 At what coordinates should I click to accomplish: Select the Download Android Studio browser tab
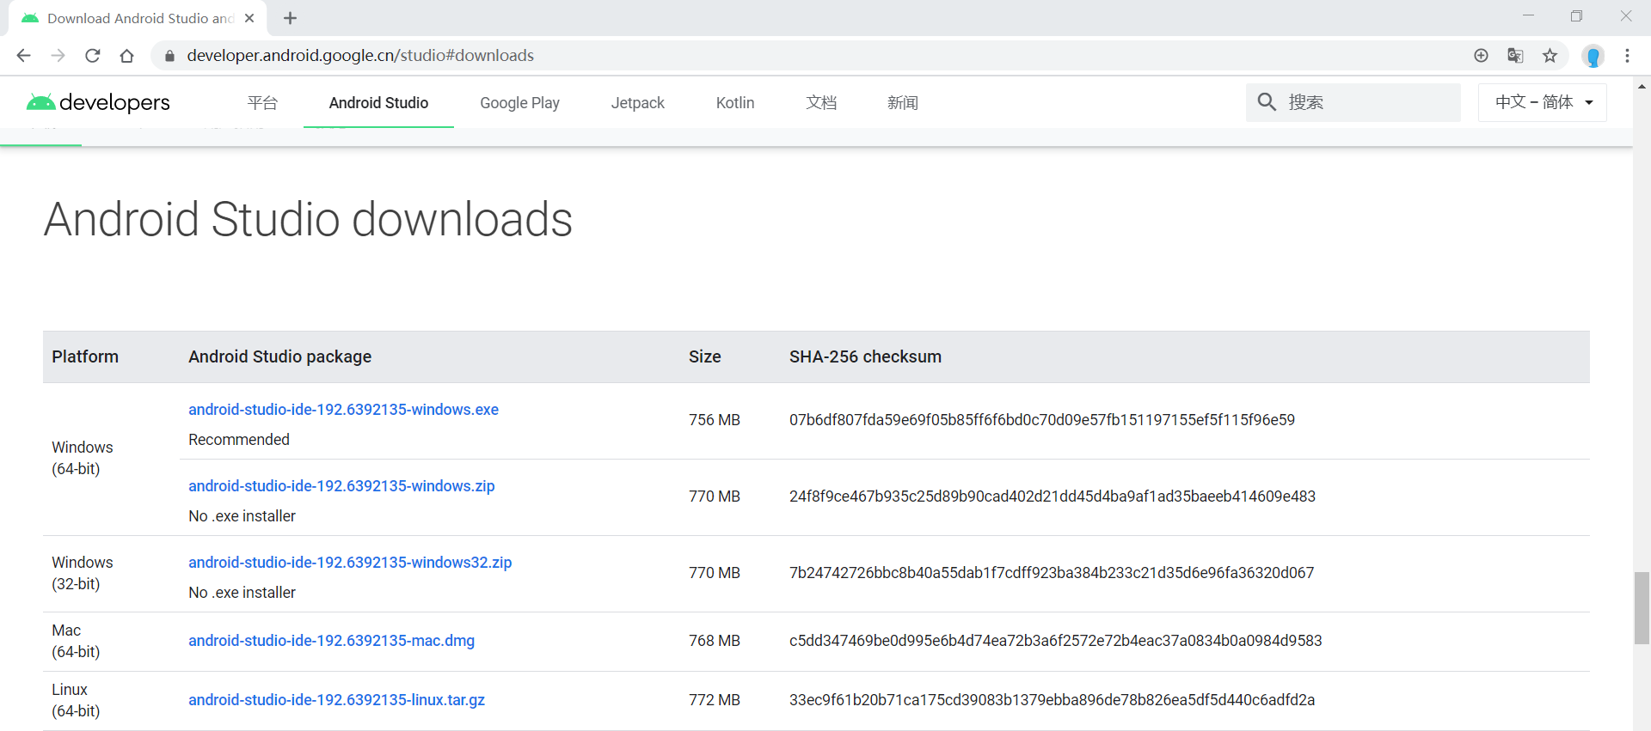(138, 18)
